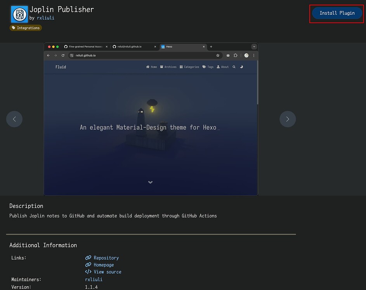Open Archives in the Fluid navbar
The width and height of the screenshot is (366, 290).
[x=168, y=67]
